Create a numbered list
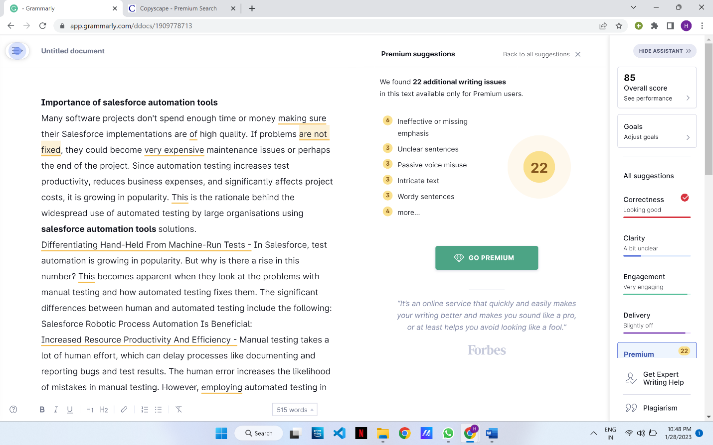Viewport: 713px width, 445px height. (145, 410)
